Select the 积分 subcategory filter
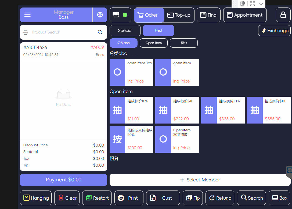This screenshot has height=209, width=292. click(184, 43)
